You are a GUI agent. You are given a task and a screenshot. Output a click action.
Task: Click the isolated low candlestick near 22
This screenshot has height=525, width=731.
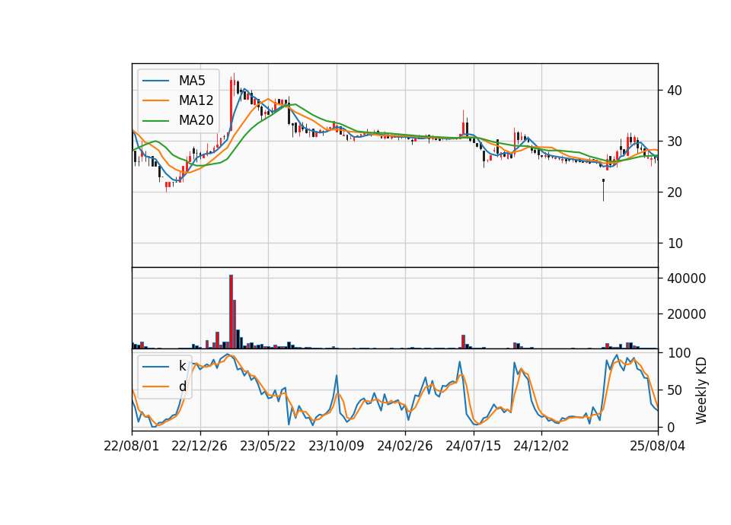point(603,189)
